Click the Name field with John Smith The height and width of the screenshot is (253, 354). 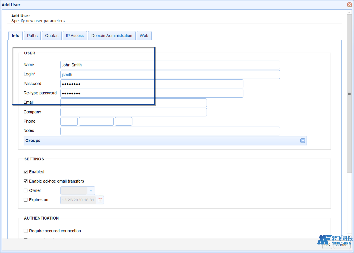point(170,65)
